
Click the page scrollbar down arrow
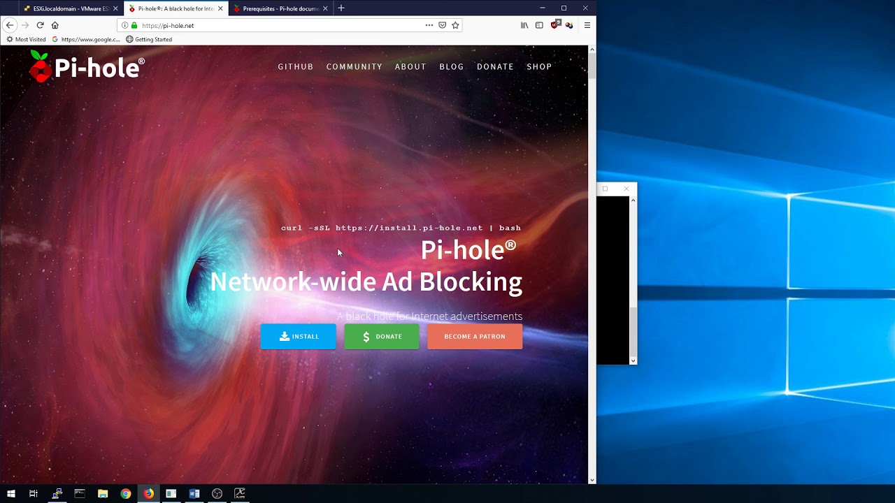[x=592, y=480]
